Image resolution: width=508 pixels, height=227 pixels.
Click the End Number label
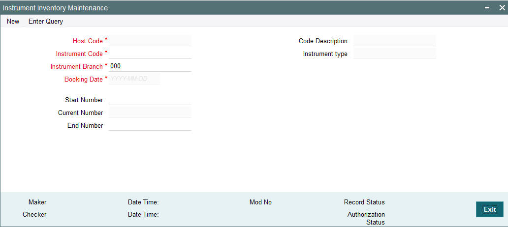85,125
